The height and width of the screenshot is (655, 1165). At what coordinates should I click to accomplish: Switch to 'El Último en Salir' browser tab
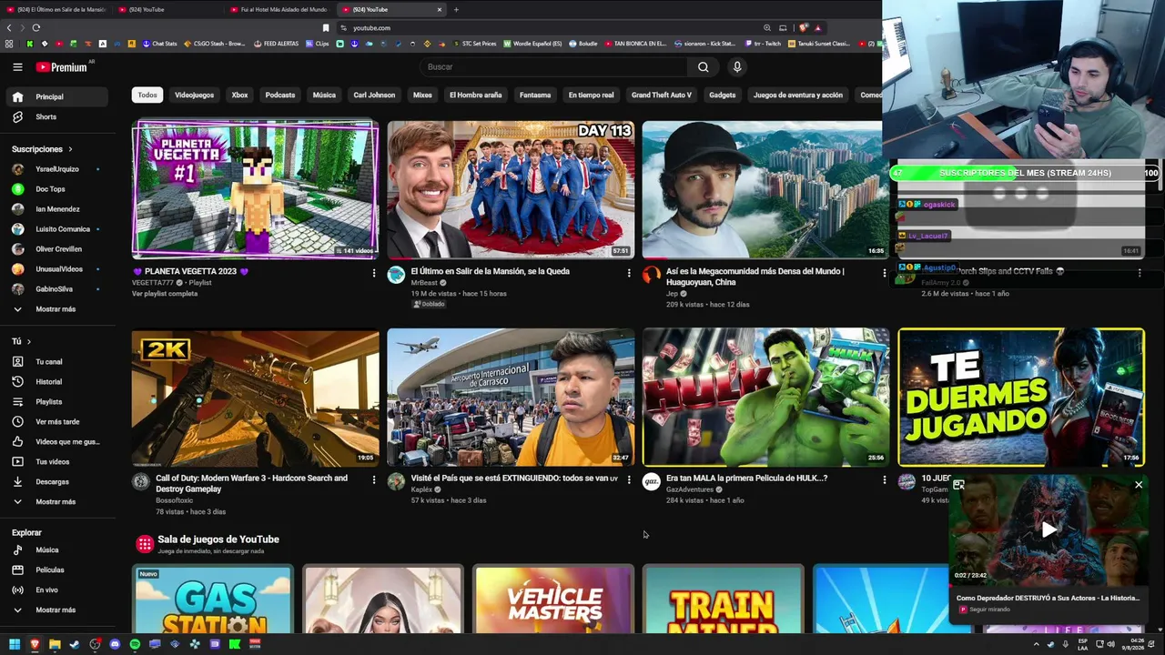coord(56,9)
